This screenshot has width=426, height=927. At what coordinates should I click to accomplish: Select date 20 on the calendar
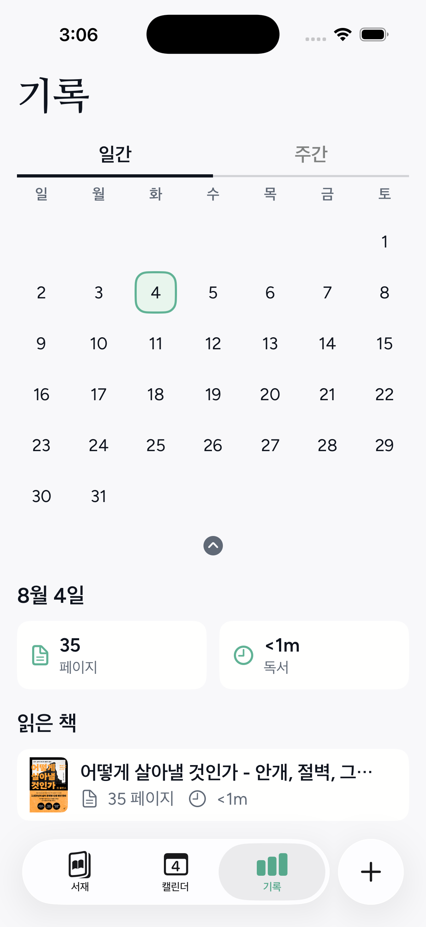click(270, 395)
